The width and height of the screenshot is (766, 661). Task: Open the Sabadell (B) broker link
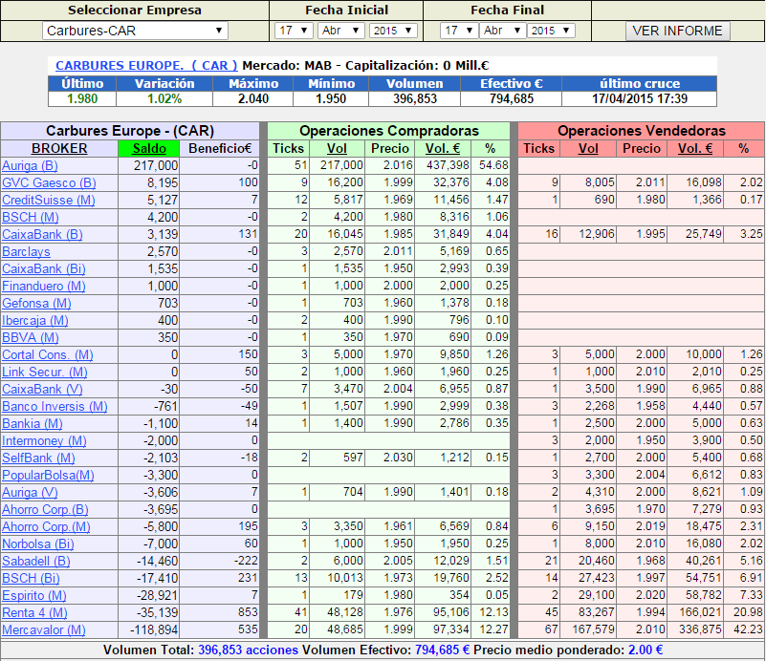36,561
